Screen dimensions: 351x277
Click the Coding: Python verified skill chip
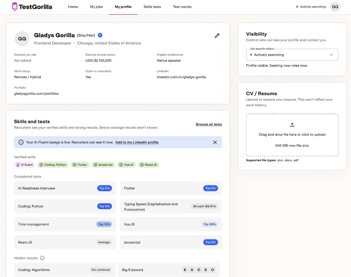coord(53,165)
